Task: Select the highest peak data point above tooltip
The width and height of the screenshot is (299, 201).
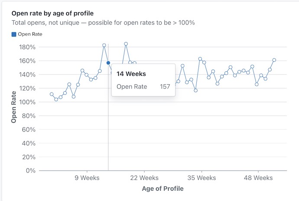Action: (126, 44)
